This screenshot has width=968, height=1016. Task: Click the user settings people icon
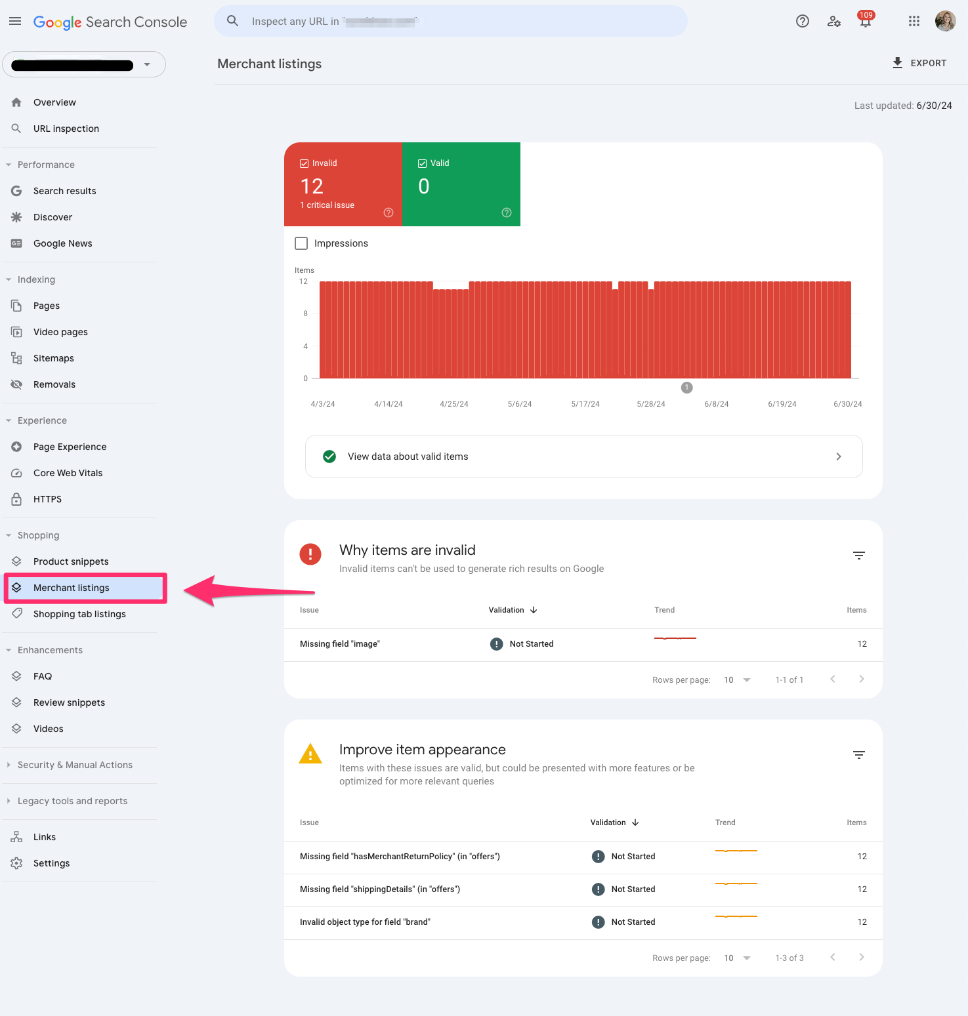tap(833, 22)
